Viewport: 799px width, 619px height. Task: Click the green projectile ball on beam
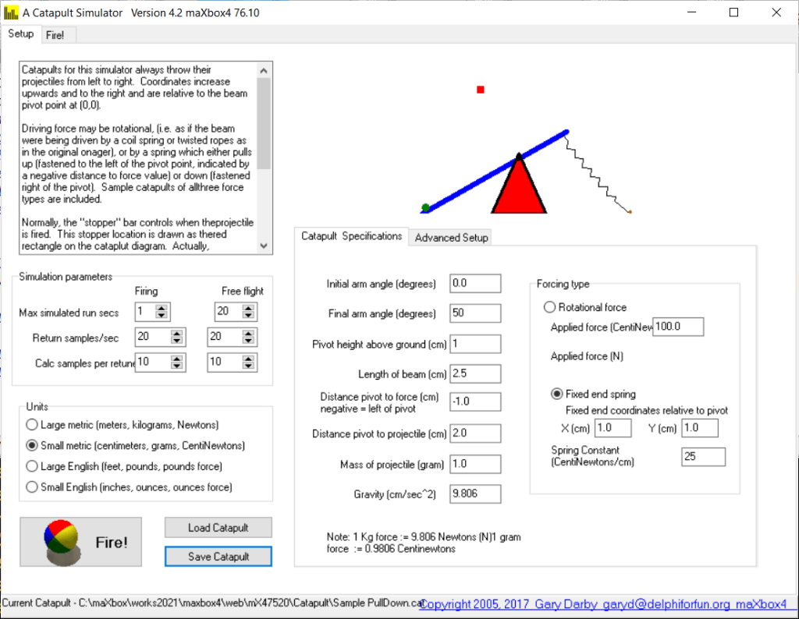(425, 207)
